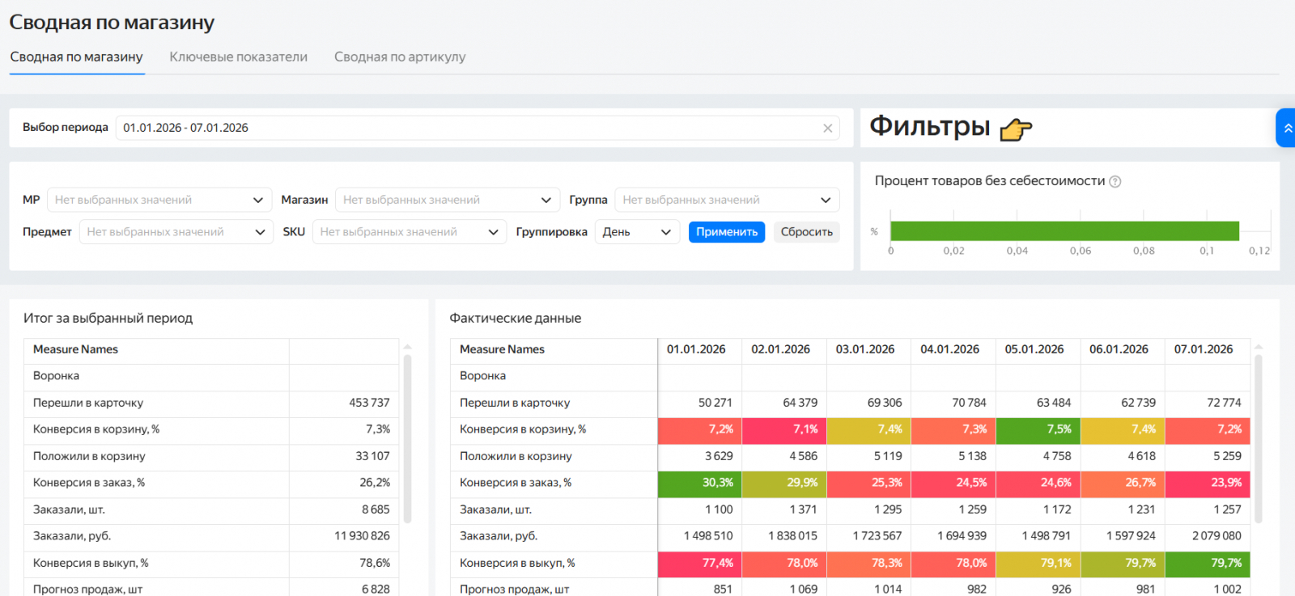The width and height of the screenshot is (1295, 596).
Task: Open the Группа filter dropdown
Action: click(726, 200)
